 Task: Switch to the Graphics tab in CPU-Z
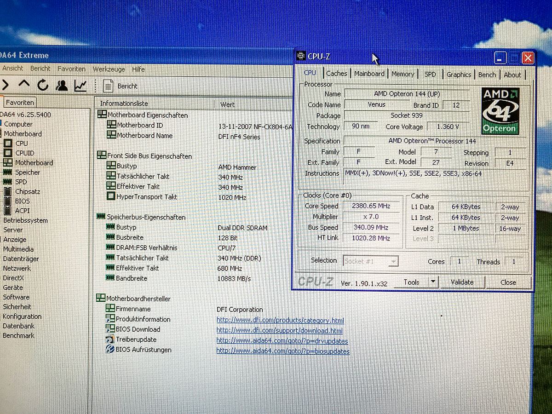tap(459, 75)
